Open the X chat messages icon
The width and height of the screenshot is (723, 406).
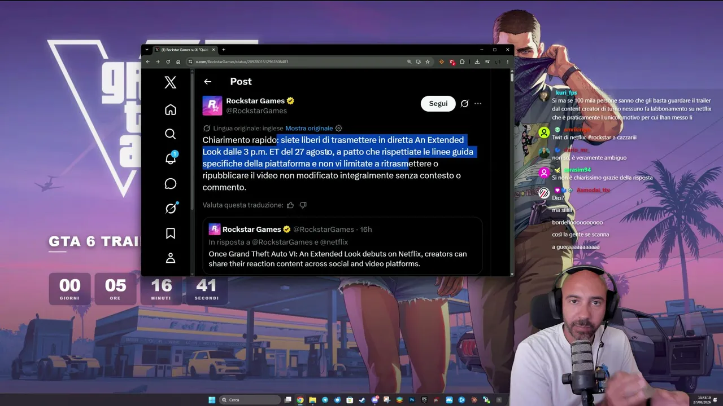coord(170,183)
